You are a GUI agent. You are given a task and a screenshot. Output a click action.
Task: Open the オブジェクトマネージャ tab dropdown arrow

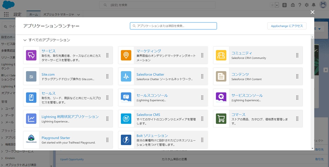78,14
